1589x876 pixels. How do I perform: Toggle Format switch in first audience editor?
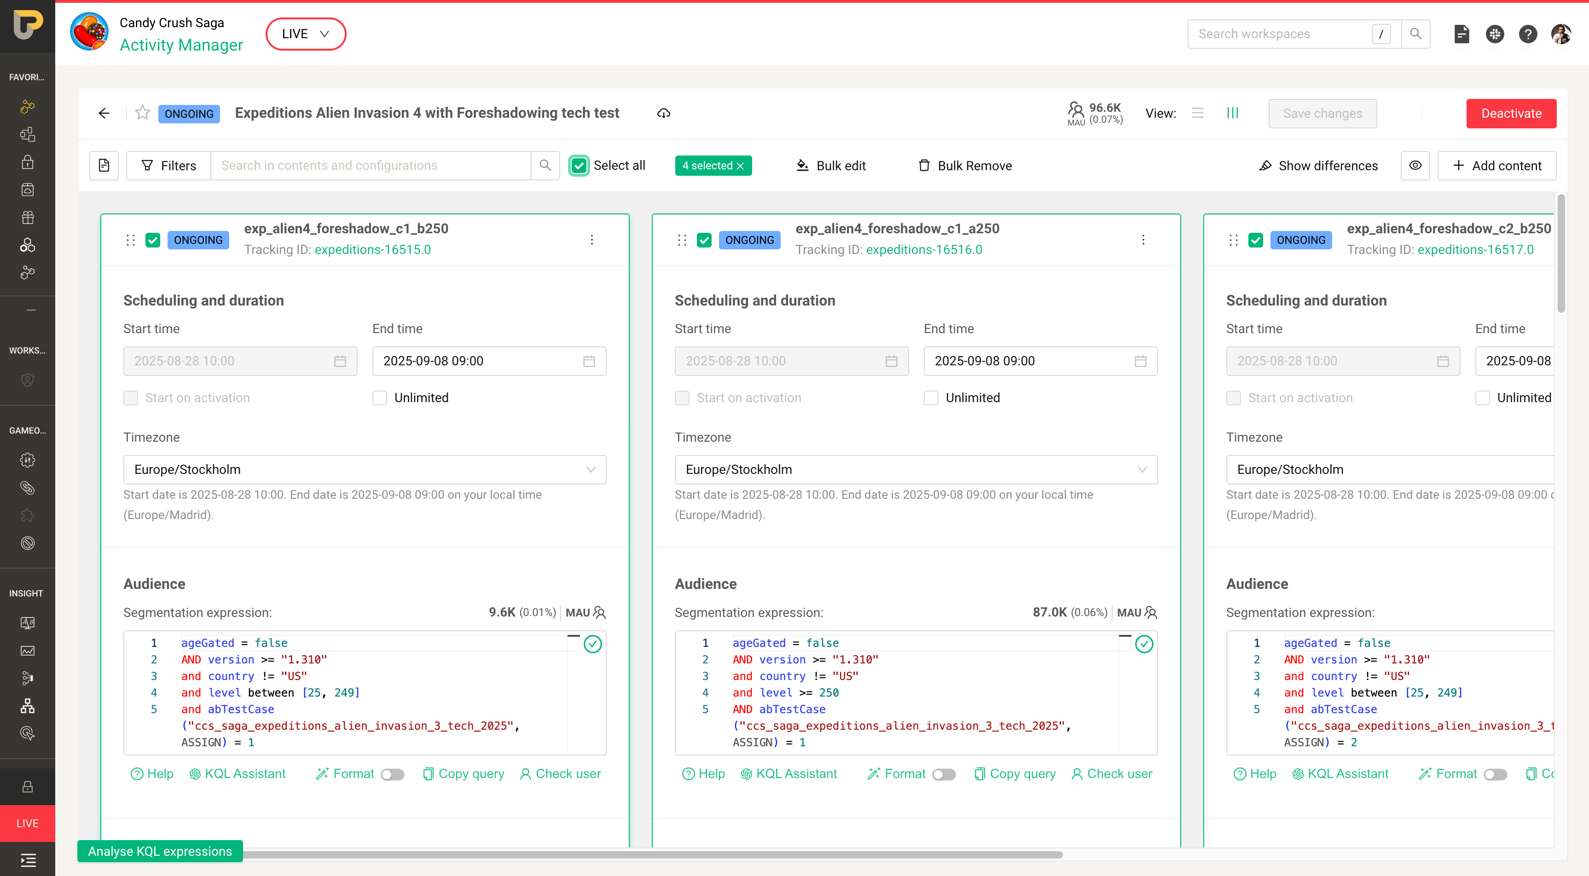coord(392,774)
